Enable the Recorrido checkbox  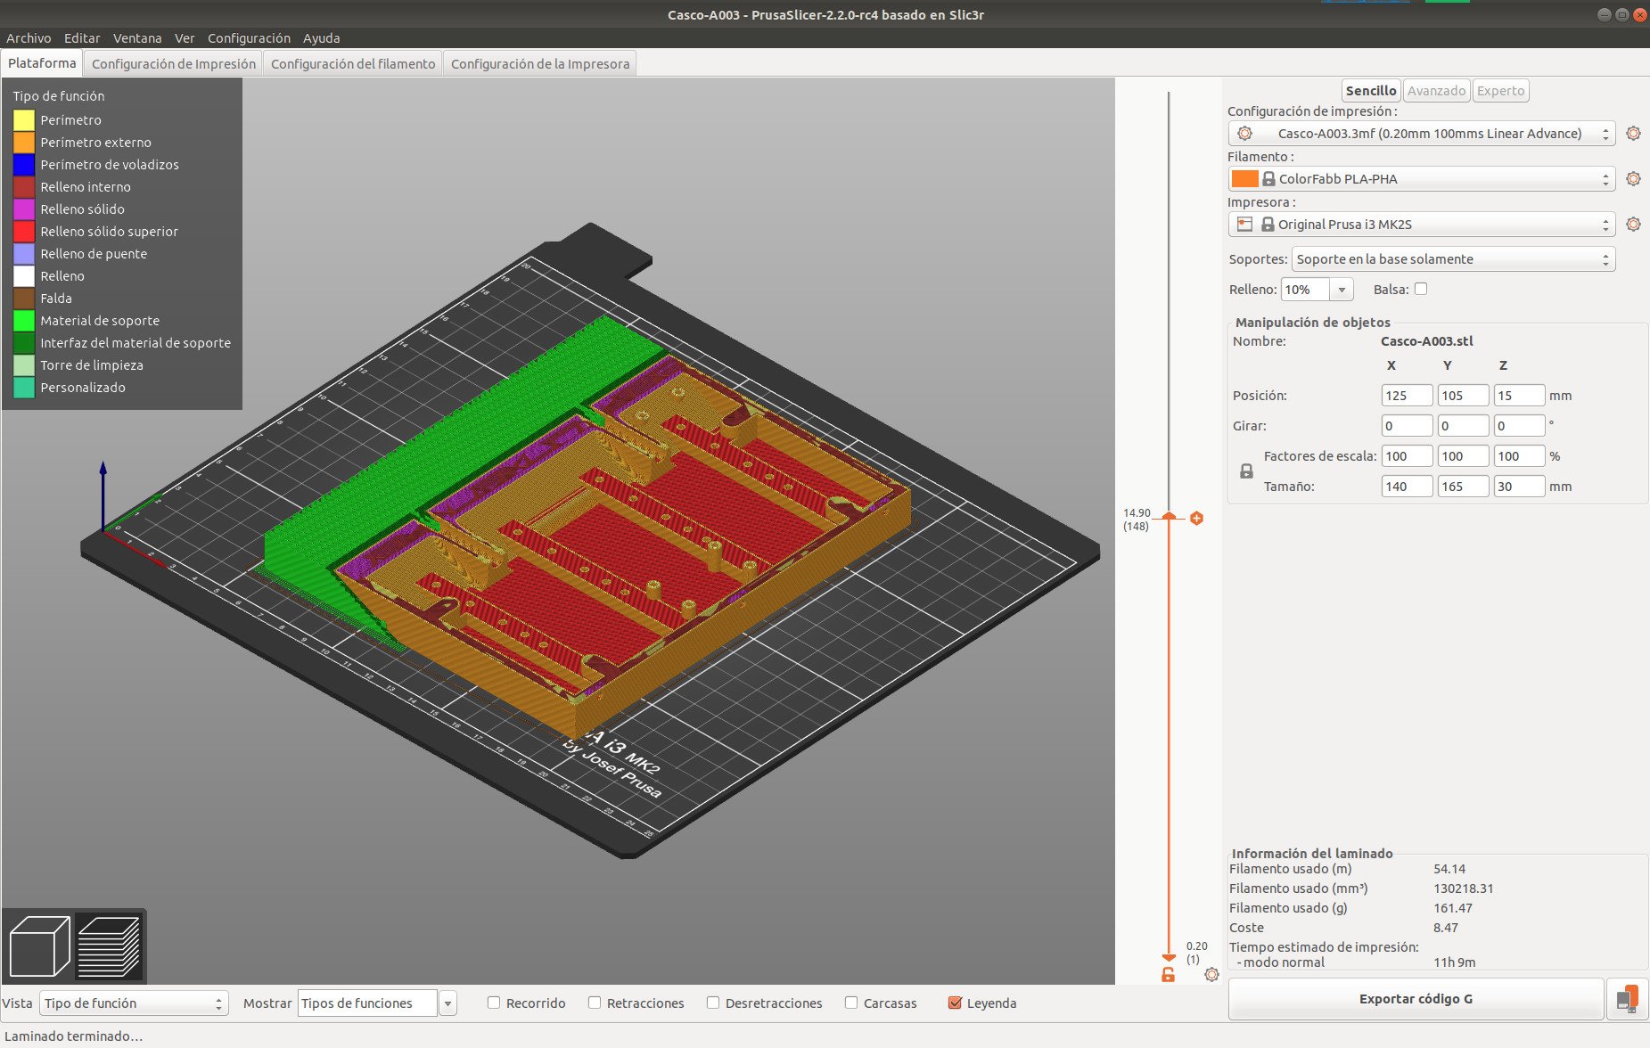pos(493,1003)
